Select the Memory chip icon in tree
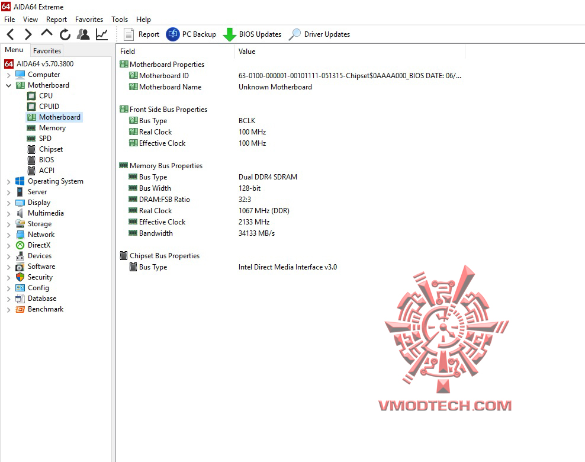585x462 pixels. [x=31, y=128]
